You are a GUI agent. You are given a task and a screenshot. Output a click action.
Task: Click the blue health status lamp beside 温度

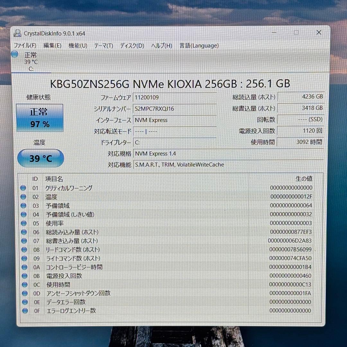[24, 197]
